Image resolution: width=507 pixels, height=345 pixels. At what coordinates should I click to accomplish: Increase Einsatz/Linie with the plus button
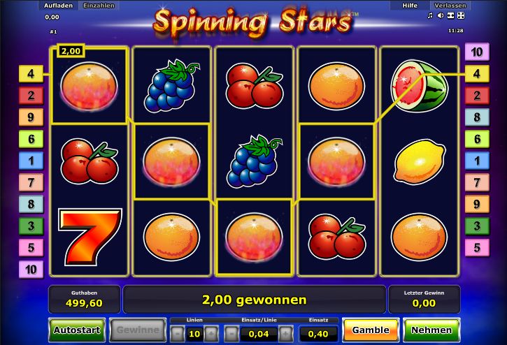[286, 334]
